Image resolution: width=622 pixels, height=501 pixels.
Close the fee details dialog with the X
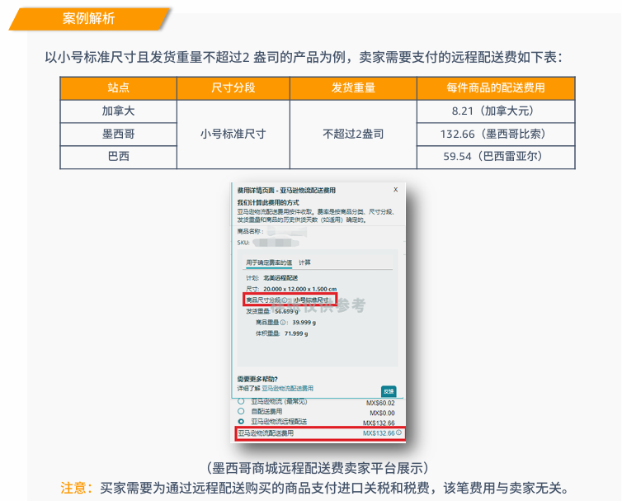[395, 190]
